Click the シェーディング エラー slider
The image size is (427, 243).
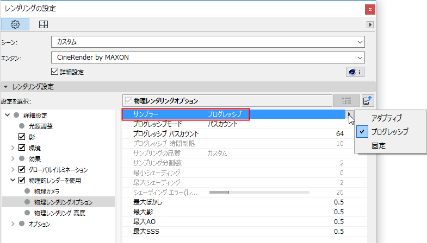point(259,192)
